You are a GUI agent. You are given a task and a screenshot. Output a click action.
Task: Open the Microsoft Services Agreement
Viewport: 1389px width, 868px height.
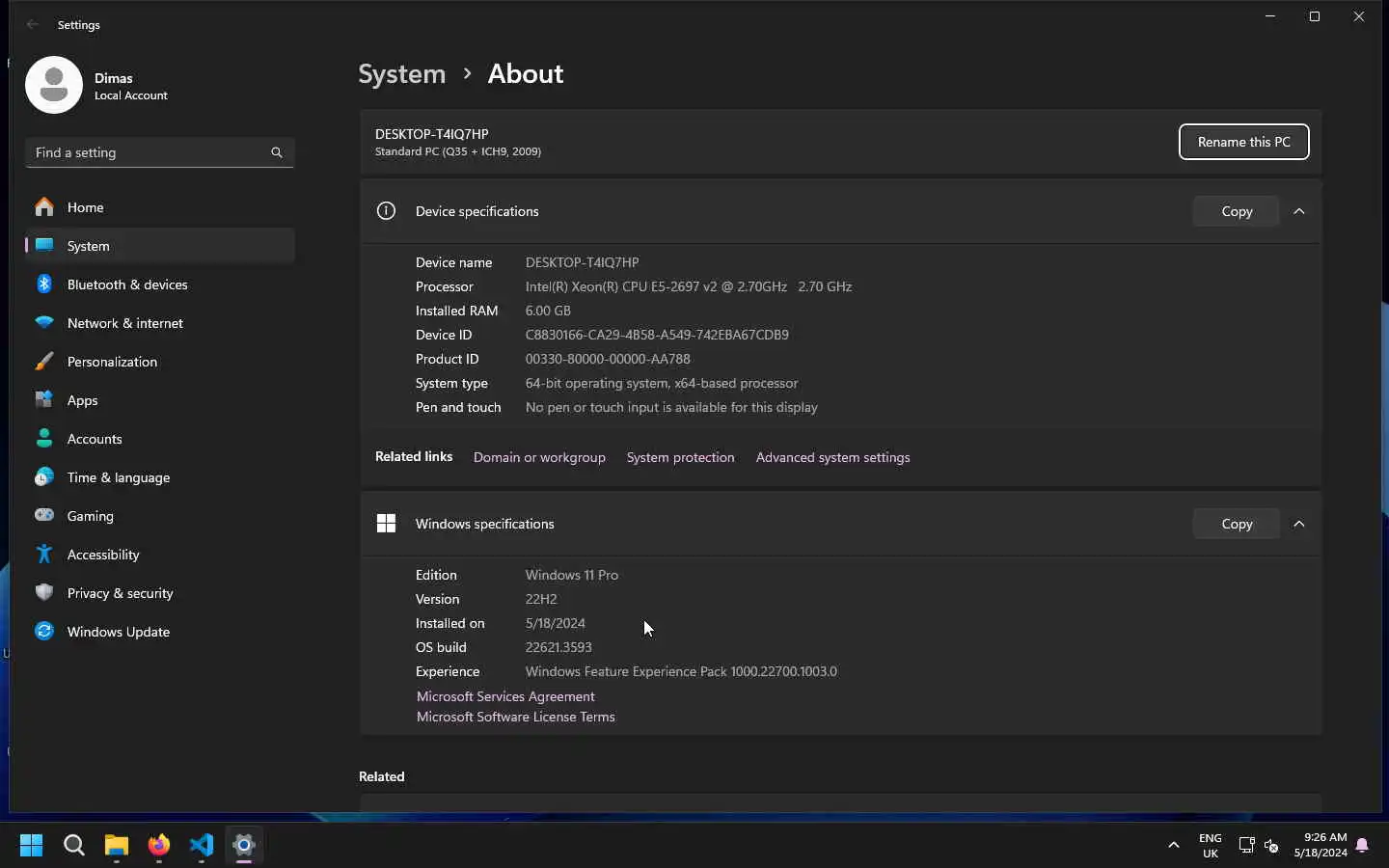(505, 696)
